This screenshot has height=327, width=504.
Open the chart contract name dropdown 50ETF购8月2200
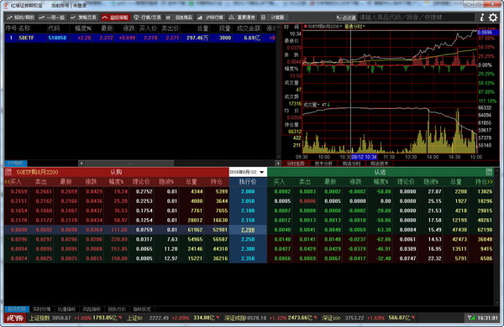click(323, 27)
